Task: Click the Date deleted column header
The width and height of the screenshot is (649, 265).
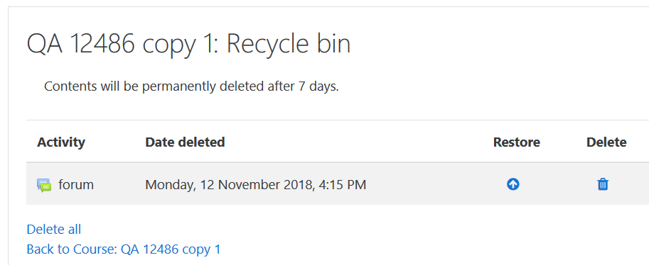Action: 185,142
